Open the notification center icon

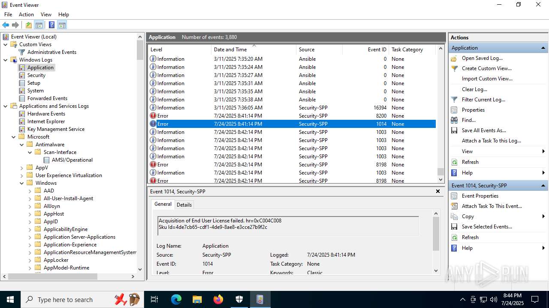535,299
